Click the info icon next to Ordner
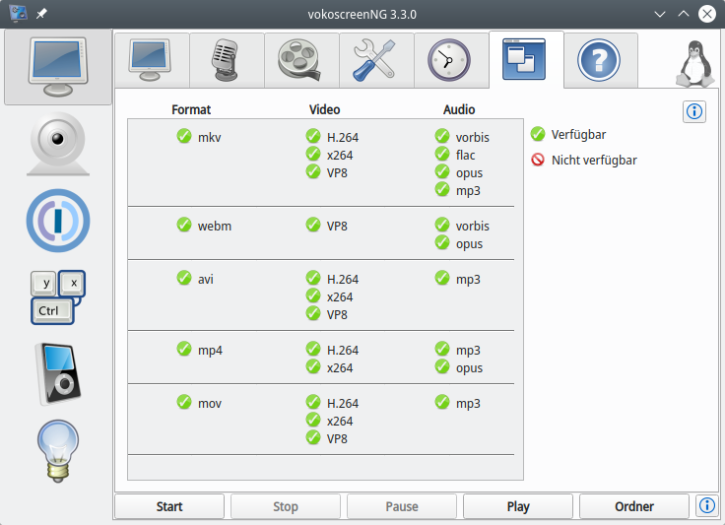The height and width of the screenshot is (525, 725). click(706, 505)
